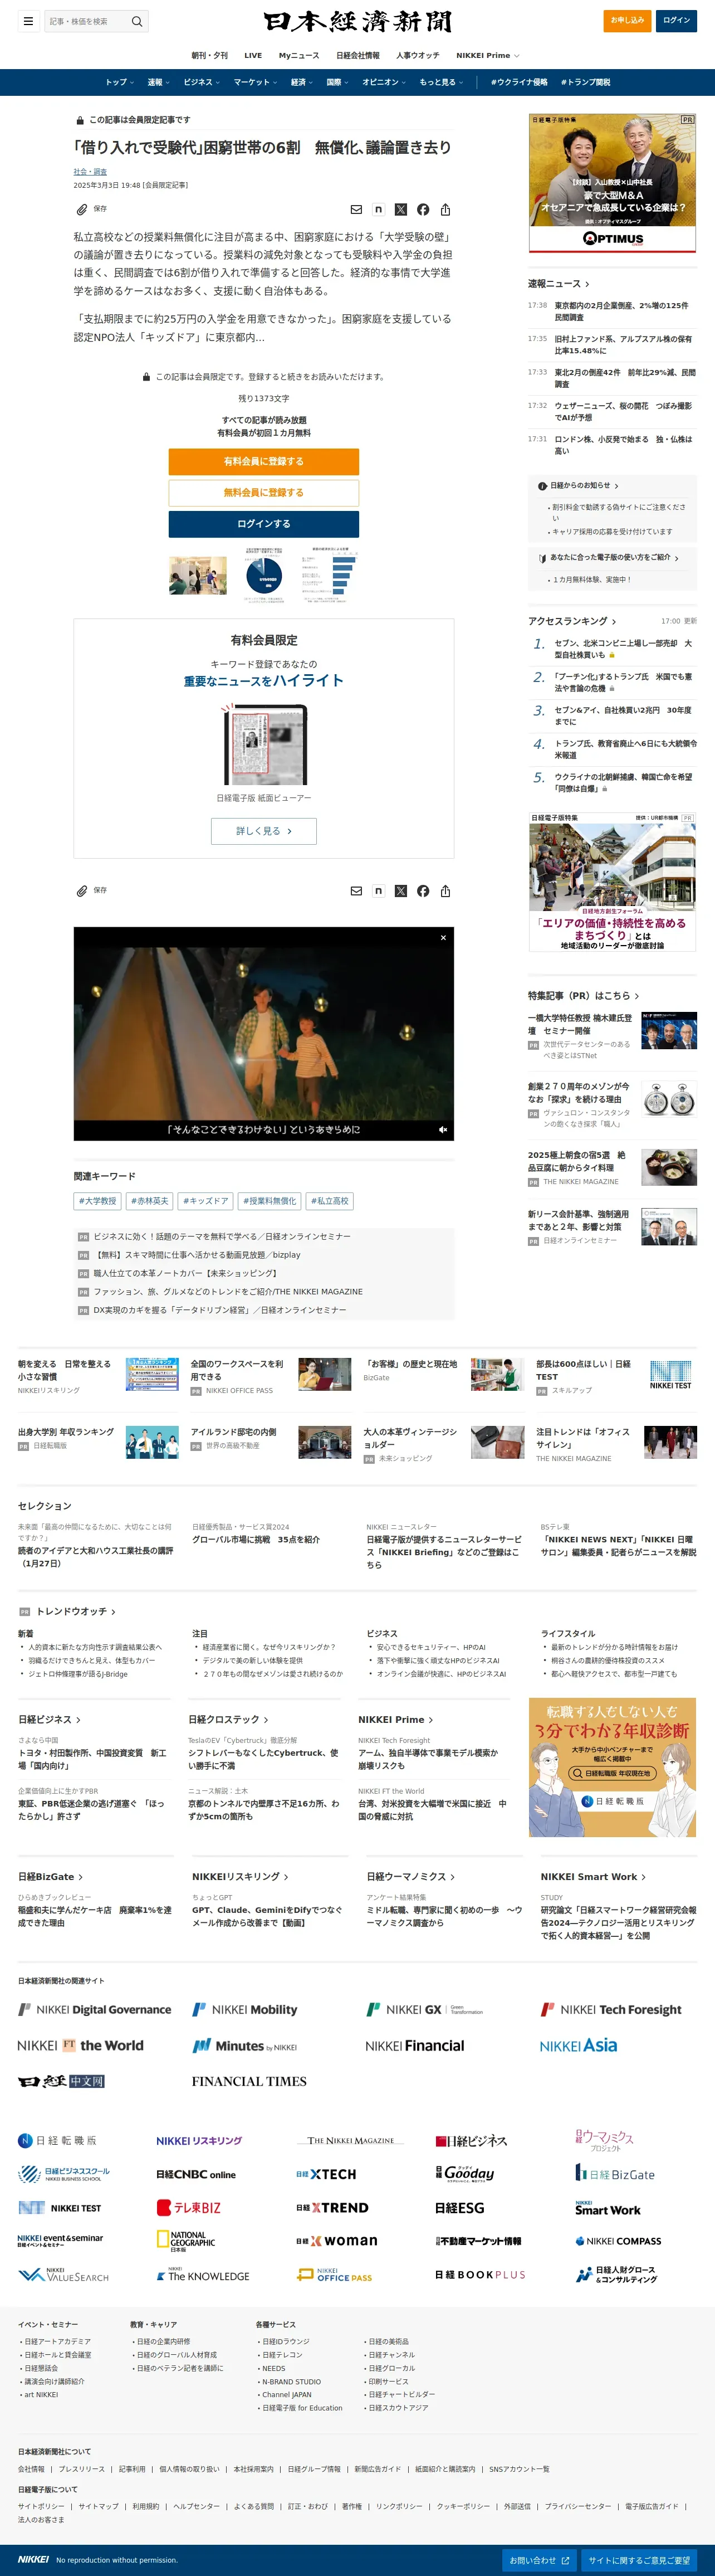Click the 詳しく見る button

pos(264,831)
